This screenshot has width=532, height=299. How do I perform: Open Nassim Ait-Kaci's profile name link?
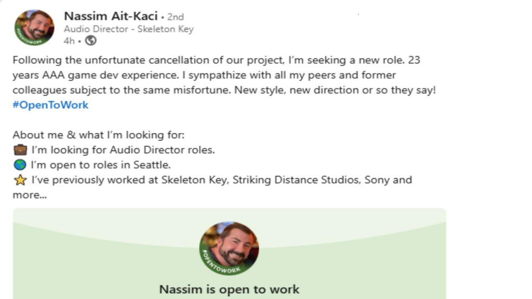pyautogui.click(x=111, y=17)
